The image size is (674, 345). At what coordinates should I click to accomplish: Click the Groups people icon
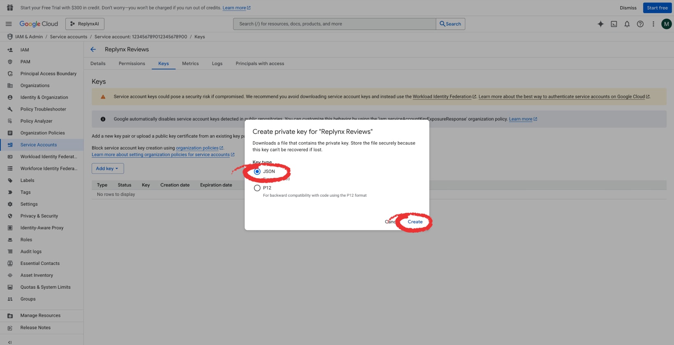click(x=10, y=299)
